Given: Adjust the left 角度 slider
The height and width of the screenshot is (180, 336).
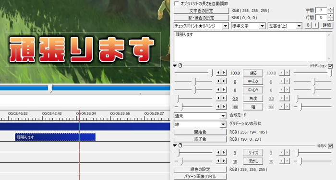Looking at the screenshot, I should 178,98.
